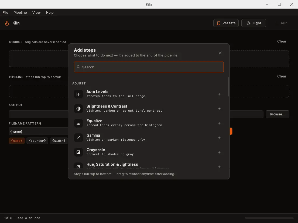Screen dimensions: 298x223
Task: Select the Brightness & Contrast step title
Action: (107, 106)
